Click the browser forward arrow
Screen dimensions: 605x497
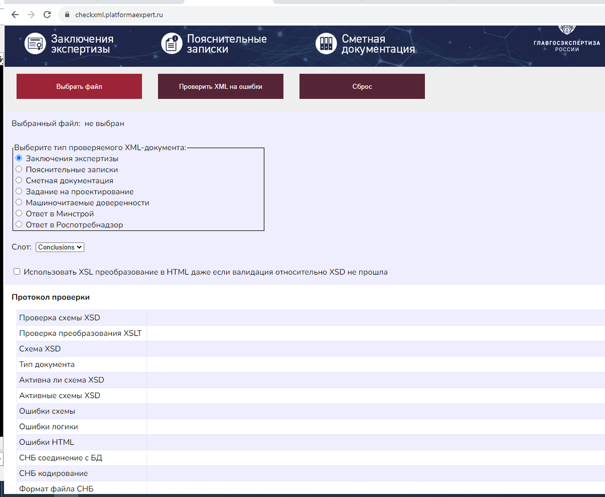click(31, 15)
